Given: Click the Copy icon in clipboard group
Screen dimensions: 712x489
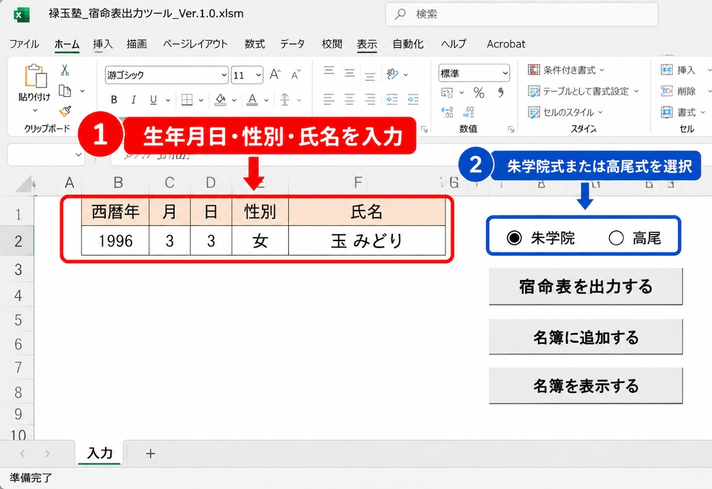Looking at the screenshot, I should click(65, 91).
